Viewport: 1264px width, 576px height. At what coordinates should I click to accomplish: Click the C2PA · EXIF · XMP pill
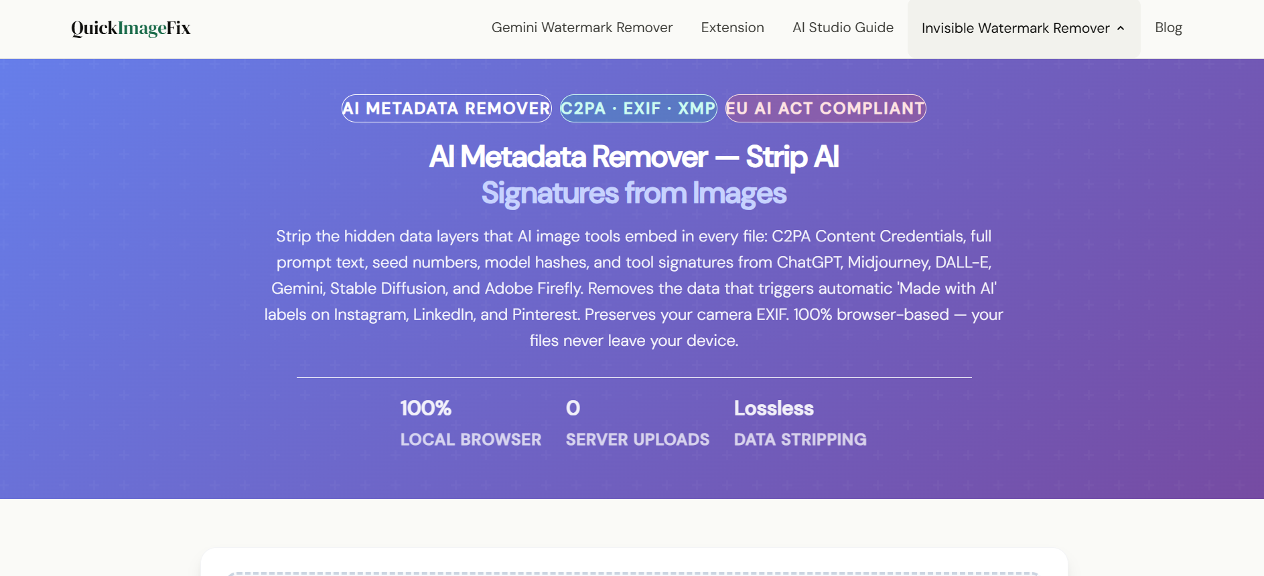(x=637, y=108)
